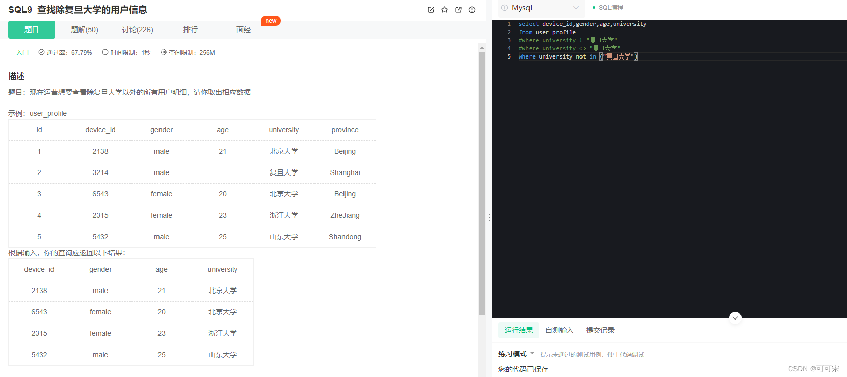The image size is (847, 377).
Task: Click the 示例 user_profile label
Action: tap(37, 113)
